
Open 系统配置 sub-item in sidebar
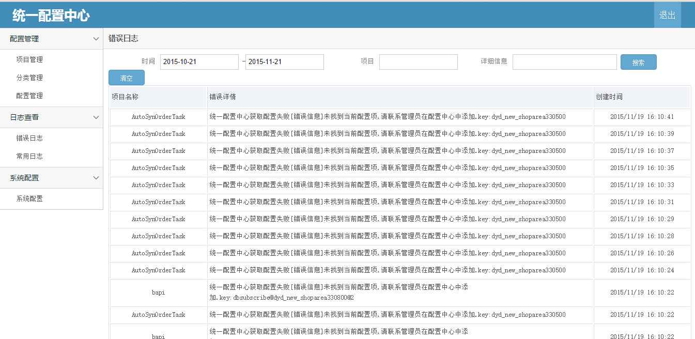(29, 198)
